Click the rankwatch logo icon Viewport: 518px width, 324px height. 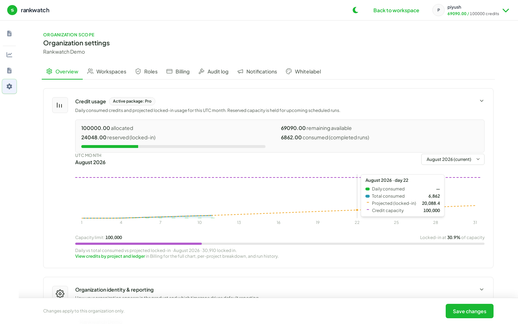[12, 10]
